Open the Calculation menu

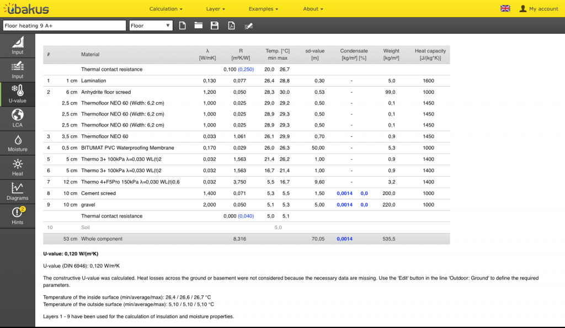[x=166, y=9]
